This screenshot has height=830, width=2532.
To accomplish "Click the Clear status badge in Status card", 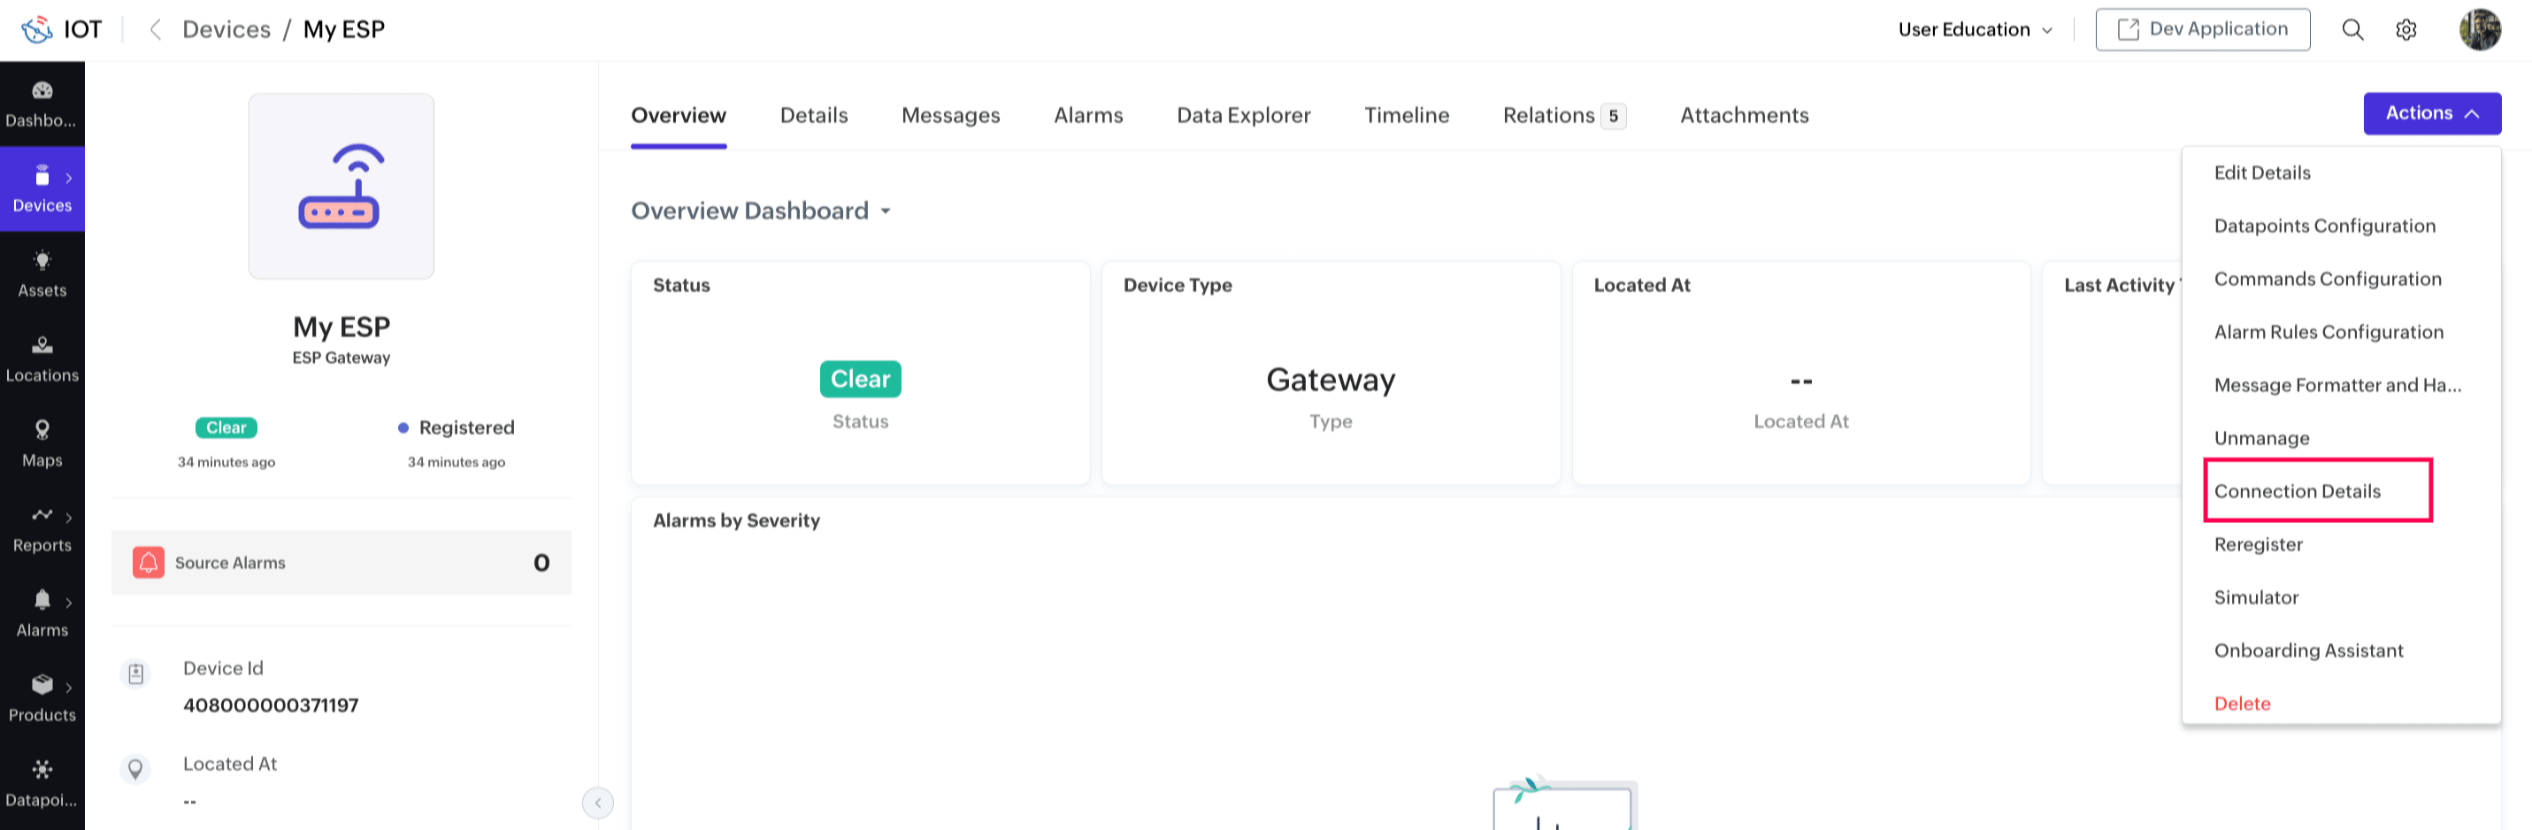I will pyautogui.click(x=860, y=379).
